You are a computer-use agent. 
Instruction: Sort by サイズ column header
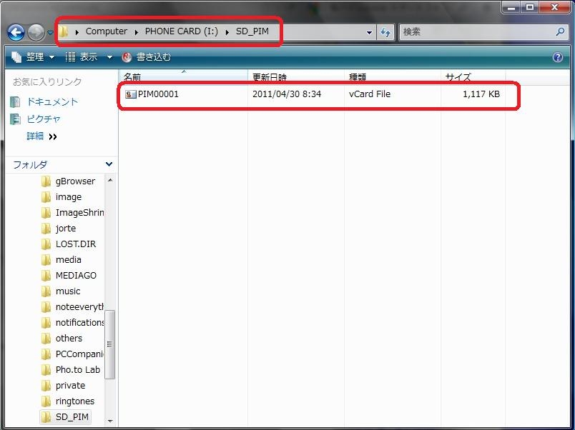473,77
